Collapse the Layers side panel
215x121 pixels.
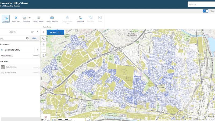tap(43, 32)
